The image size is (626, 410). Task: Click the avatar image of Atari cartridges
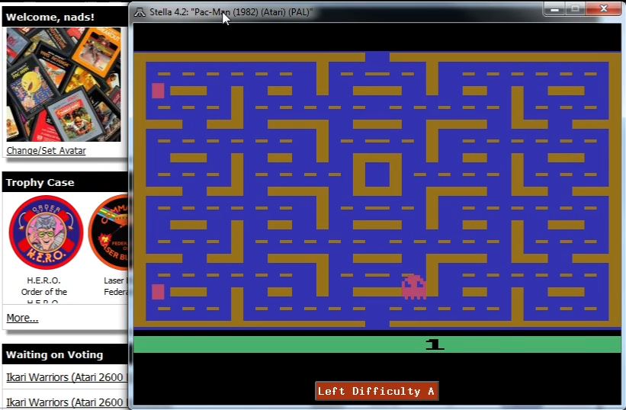click(x=63, y=85)
